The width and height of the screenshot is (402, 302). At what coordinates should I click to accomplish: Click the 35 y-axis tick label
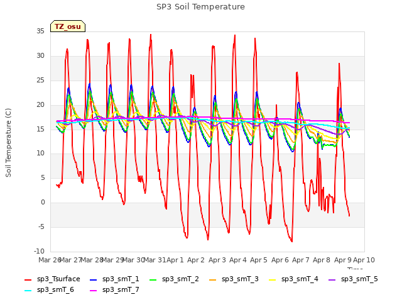40,31
